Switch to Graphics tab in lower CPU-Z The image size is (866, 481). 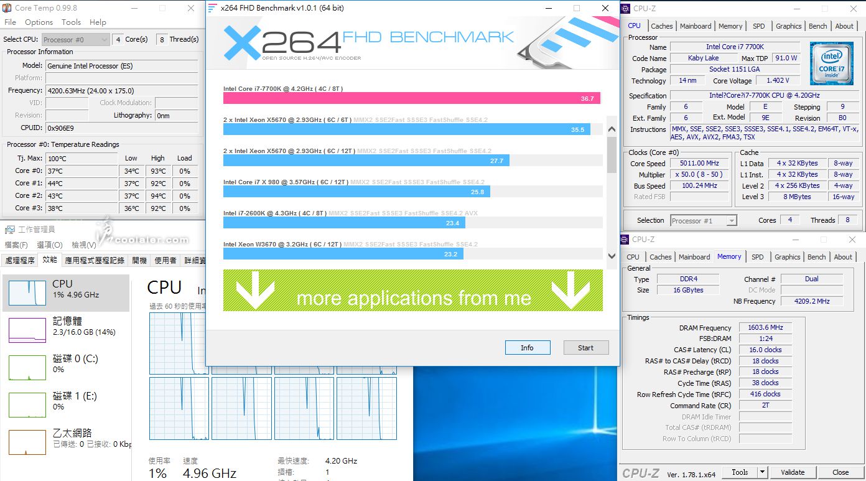[787, 257]
